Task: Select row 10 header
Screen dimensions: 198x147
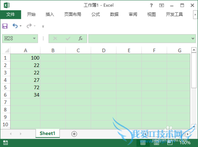Action: 5,124
